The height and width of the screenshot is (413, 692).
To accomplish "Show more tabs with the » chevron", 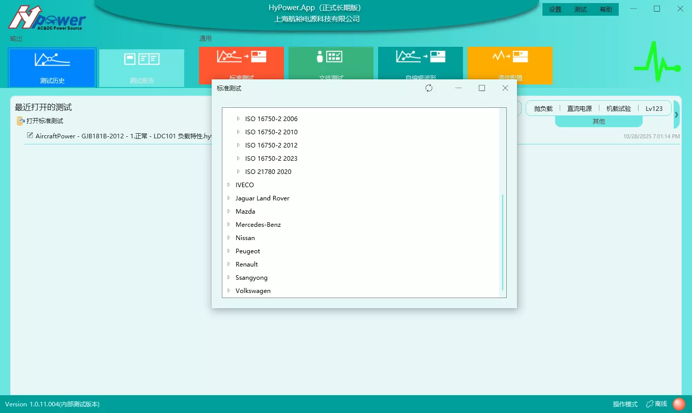I will 676,114.
